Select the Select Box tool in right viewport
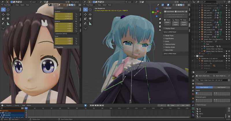Image resolution: width=231 pixels, height=121 pixels. click(85, 10)
